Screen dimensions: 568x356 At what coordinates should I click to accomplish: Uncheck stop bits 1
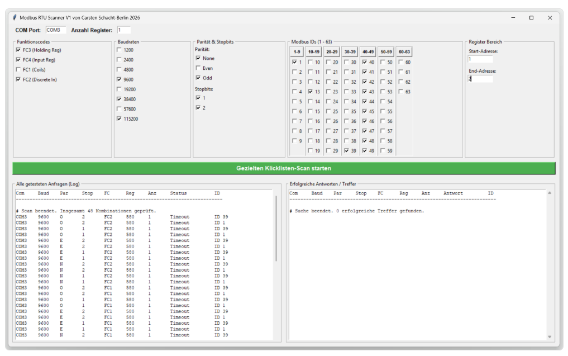(198, 98)
